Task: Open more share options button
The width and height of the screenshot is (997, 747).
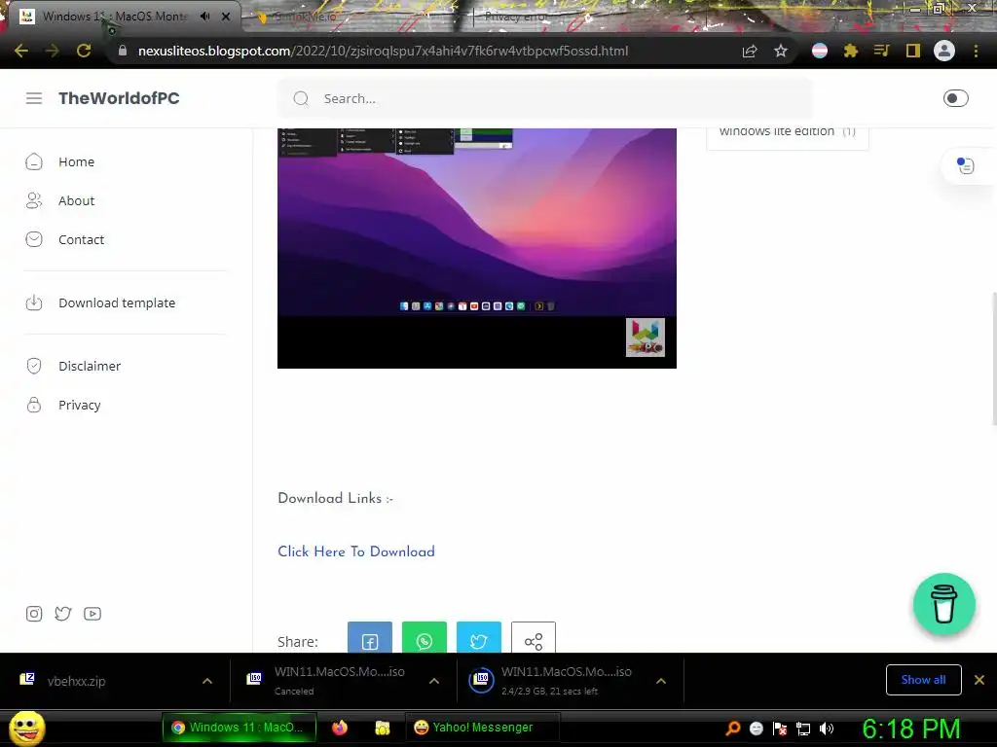Action: (534, 638)
